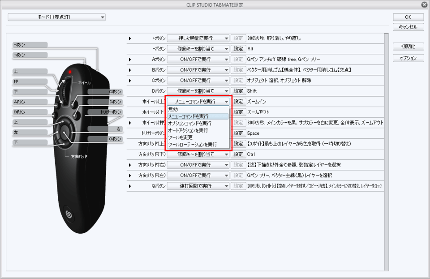The width and height of the screenshot is (430, 279).
Task: Click the 左 direction pad label
Action: tap(30, 133)
